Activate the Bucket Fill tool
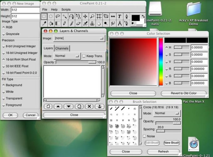 pyautogui.click(x=51, y=23)
